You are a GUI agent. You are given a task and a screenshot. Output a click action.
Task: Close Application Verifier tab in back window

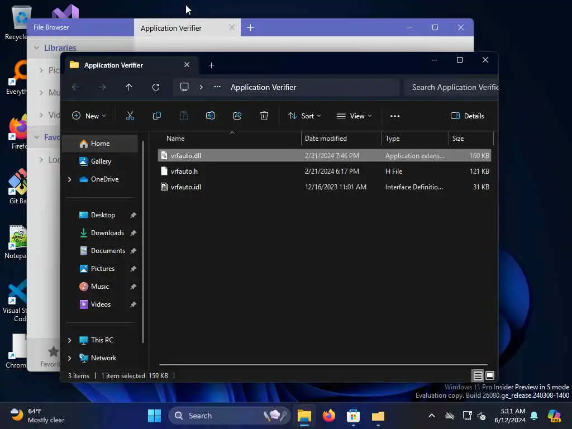[232, 28]
